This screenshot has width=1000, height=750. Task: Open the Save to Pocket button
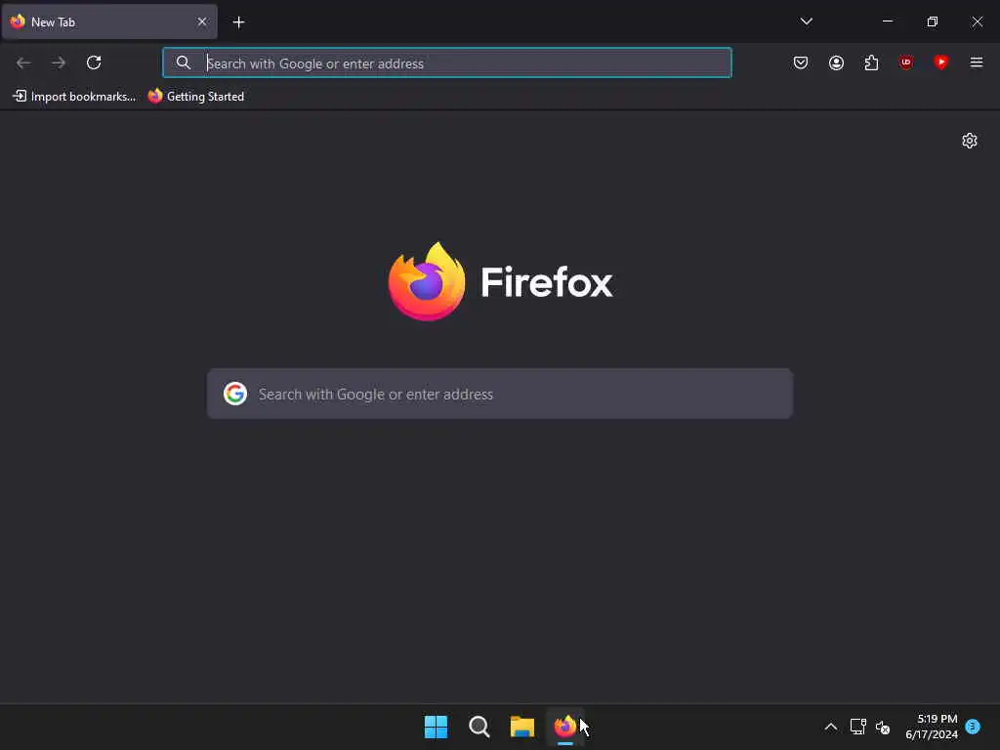(801, 62)
